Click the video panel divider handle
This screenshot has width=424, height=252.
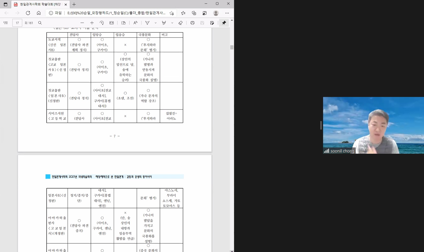321,125
